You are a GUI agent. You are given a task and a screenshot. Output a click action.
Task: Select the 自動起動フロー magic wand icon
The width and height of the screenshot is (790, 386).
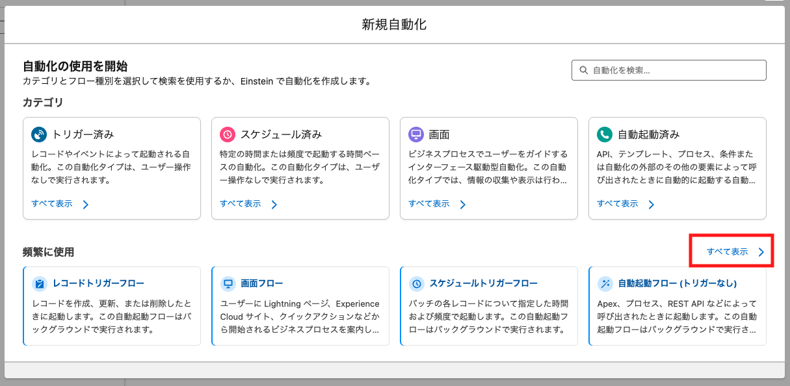605,283
